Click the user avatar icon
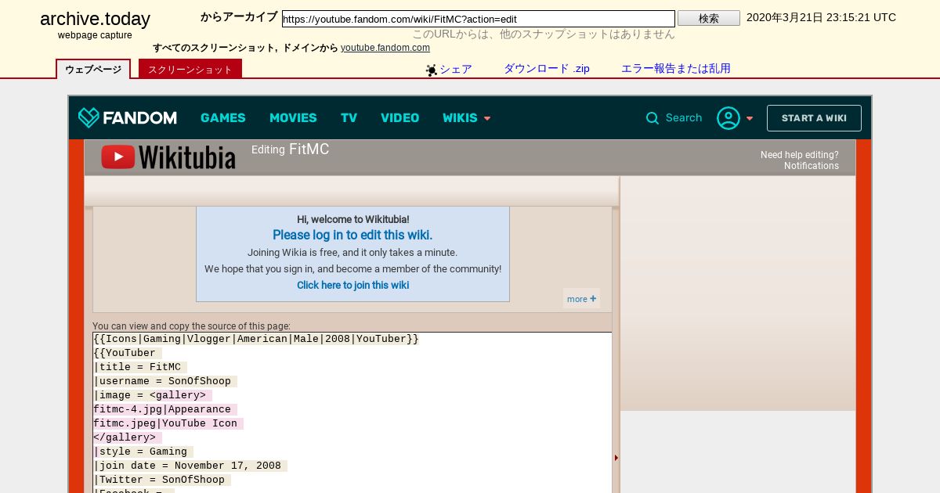 (x=728, y=118)
